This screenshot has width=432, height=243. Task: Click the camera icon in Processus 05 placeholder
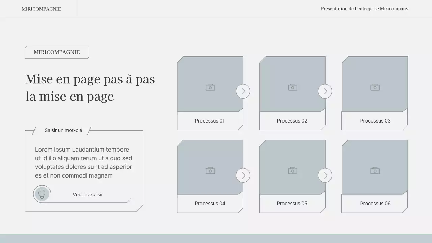click(x=292, y=171)
